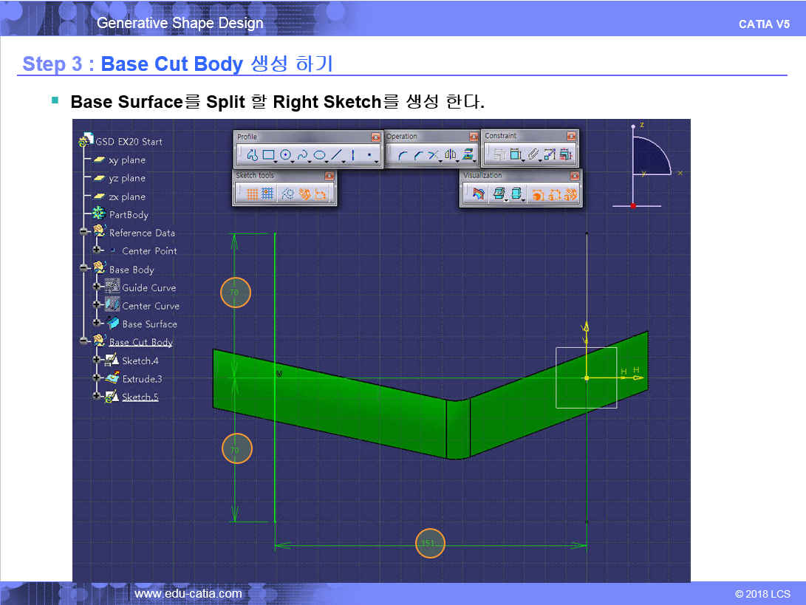
Task: Click the 151 horizontal dimension value
Action: coord(429,544)
